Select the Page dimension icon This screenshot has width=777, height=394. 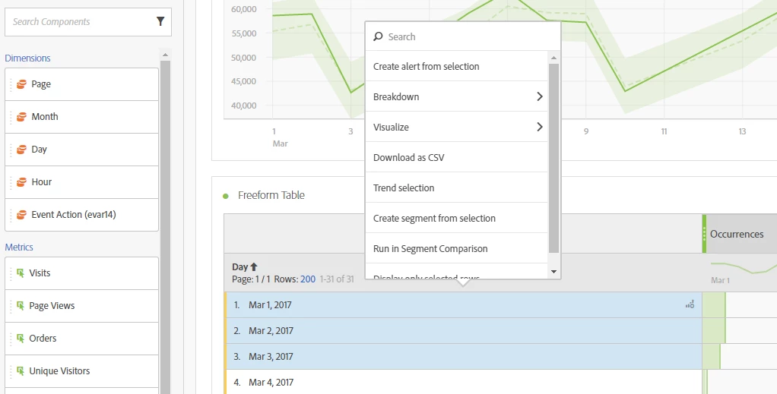pyautogui.click(x=21, y=84)
